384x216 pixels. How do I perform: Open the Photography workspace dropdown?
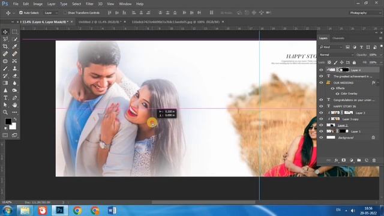tap(365, 13)
